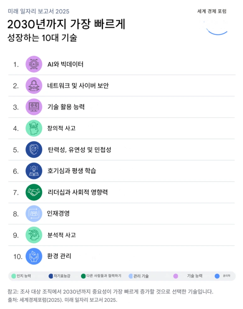This screenshot has height=309, width=243.
Task: Click the people group icon for 인재경영
Action: click(x=34, y=213)
